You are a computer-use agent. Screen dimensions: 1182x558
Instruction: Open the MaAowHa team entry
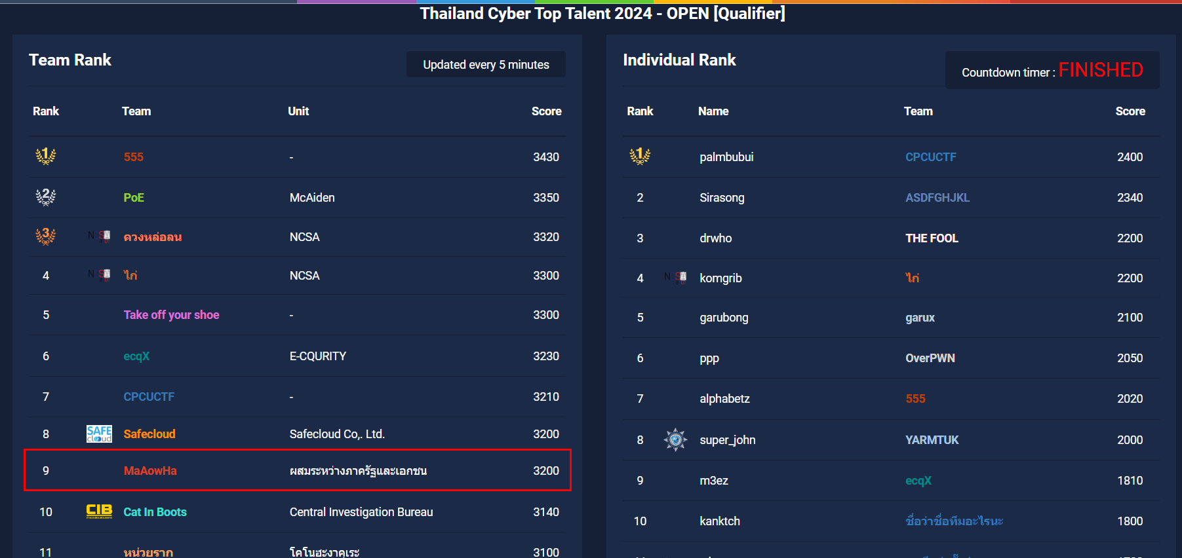[150, 471]
